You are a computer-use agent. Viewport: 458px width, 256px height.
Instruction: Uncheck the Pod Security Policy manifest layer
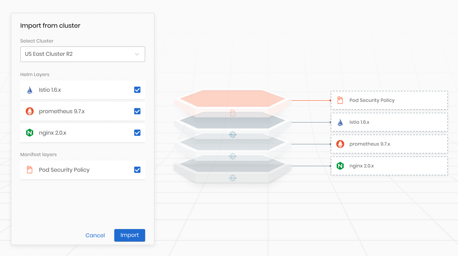point(137,170)
